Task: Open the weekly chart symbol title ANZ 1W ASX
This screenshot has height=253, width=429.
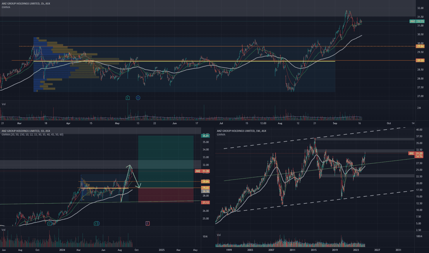Action: click(241, 131)
